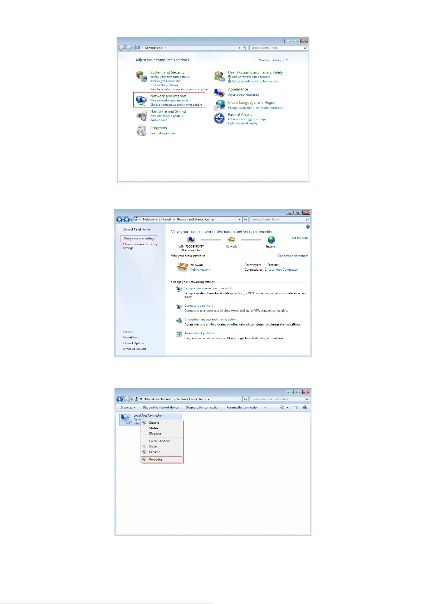Click the Programs category icon

(x=142, y=131)
